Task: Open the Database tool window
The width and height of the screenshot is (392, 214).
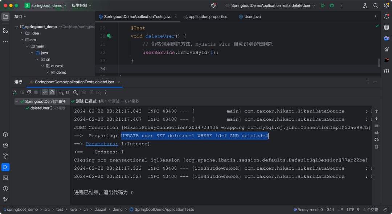Action: [387, 28]
